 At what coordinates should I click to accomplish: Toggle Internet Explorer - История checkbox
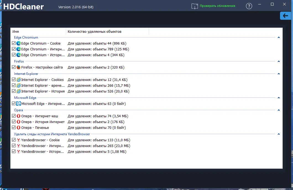[x=14, y=91]
